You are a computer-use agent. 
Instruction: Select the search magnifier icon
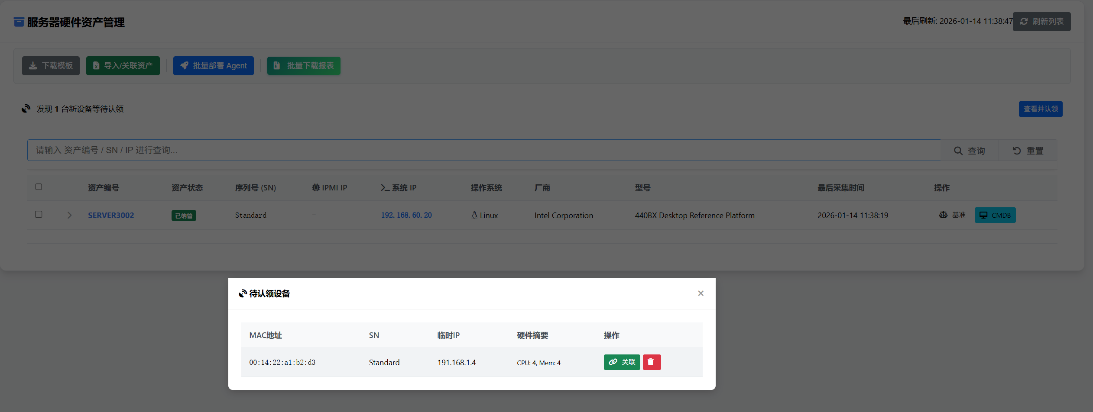pyautogui.click(x=958, y=150)
